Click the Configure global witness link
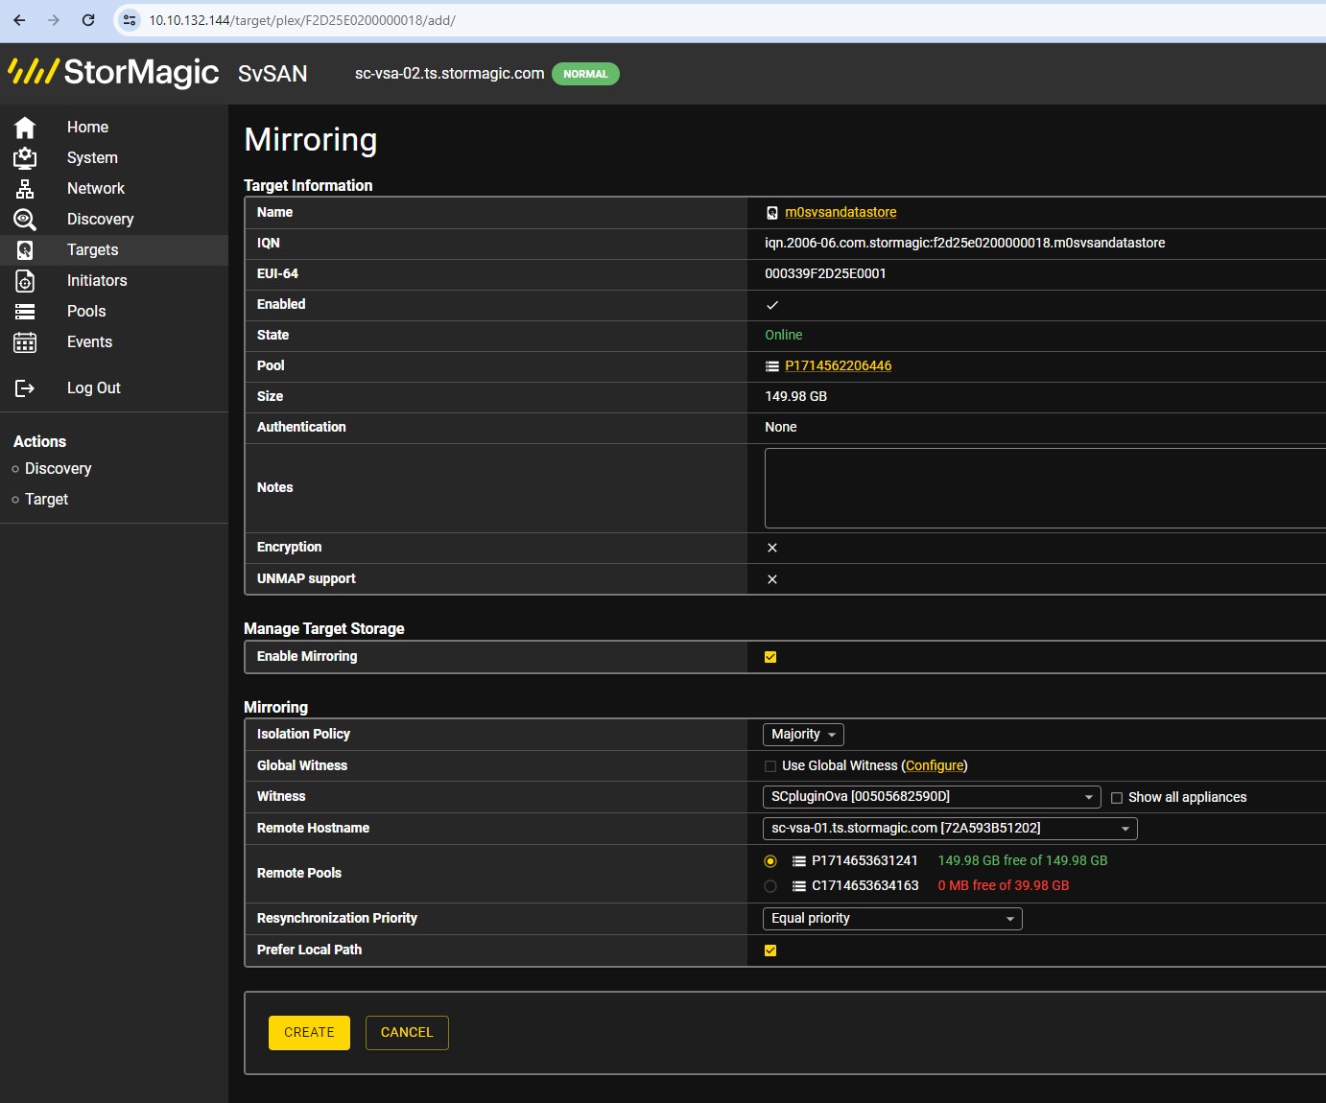The height and width of the screenshot is (1103, 1326). [x=935, y=766]
